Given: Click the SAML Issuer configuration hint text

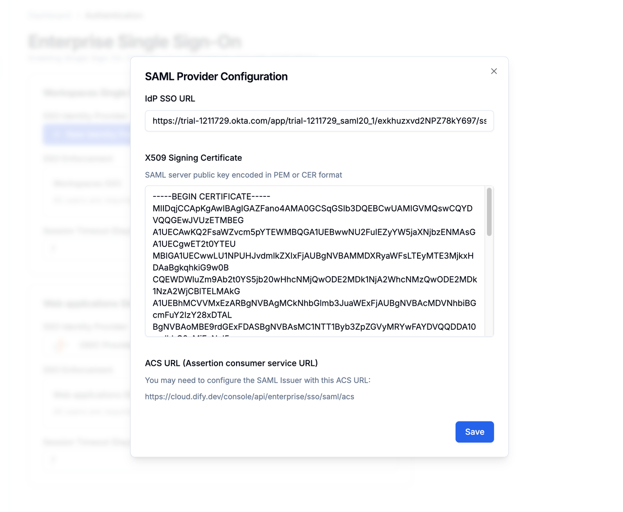Looking at the screenshot, I should (x=257, y=380).
